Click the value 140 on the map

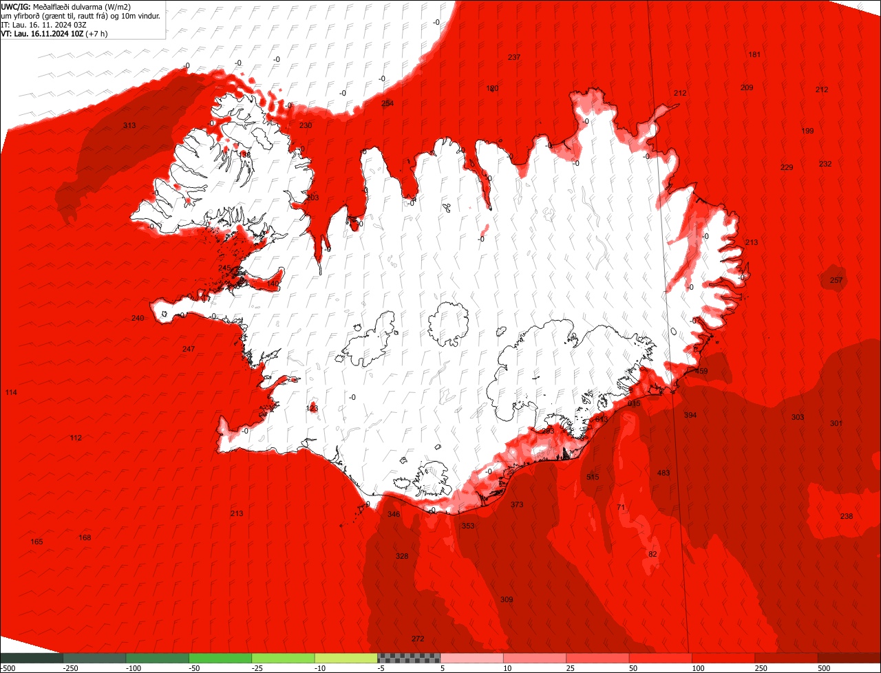[273, 284]
